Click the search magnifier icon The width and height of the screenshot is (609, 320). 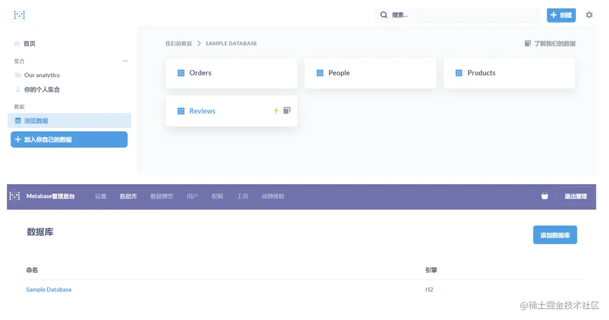(x=384, y=15)
